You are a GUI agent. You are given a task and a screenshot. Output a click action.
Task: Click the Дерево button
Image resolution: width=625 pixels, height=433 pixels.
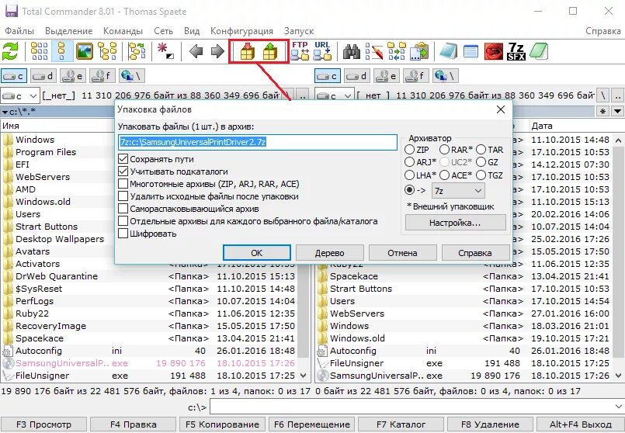[330, 253]
